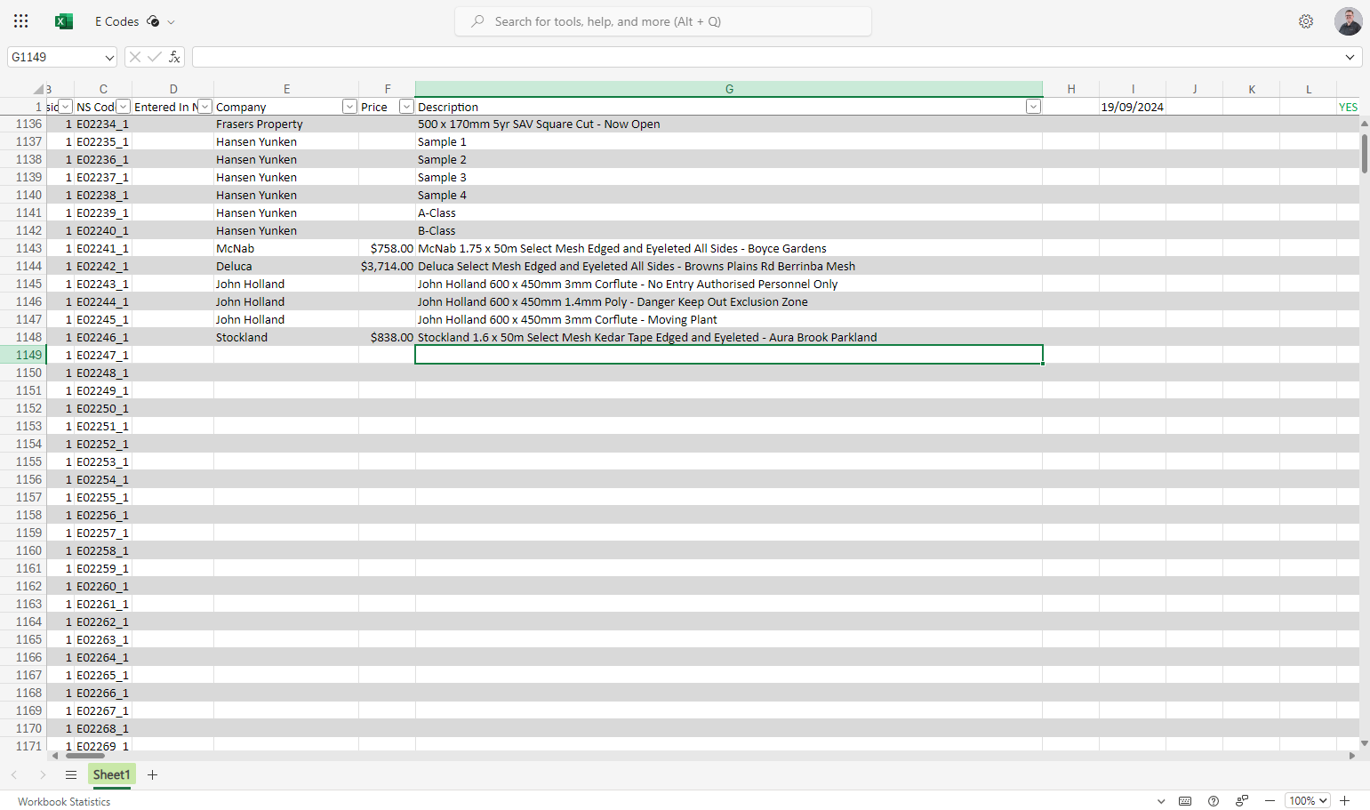
Task: Zoom in with the plus icon
Action: tap(1345, 801)
